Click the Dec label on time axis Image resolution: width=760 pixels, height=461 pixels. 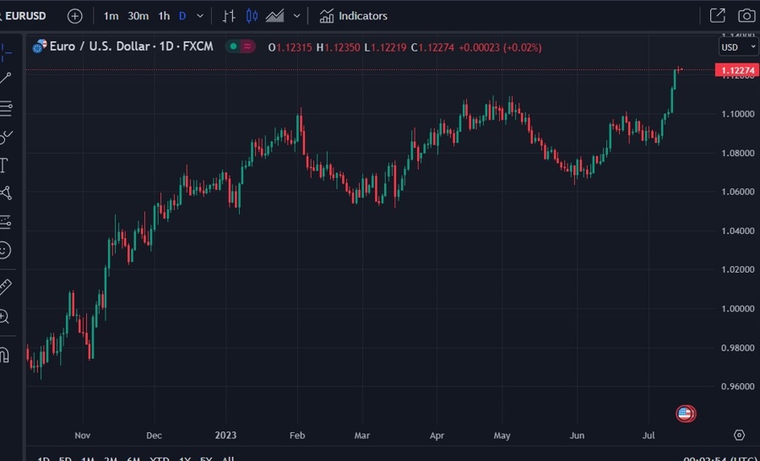pyautogui.click(x=155, y=436)
